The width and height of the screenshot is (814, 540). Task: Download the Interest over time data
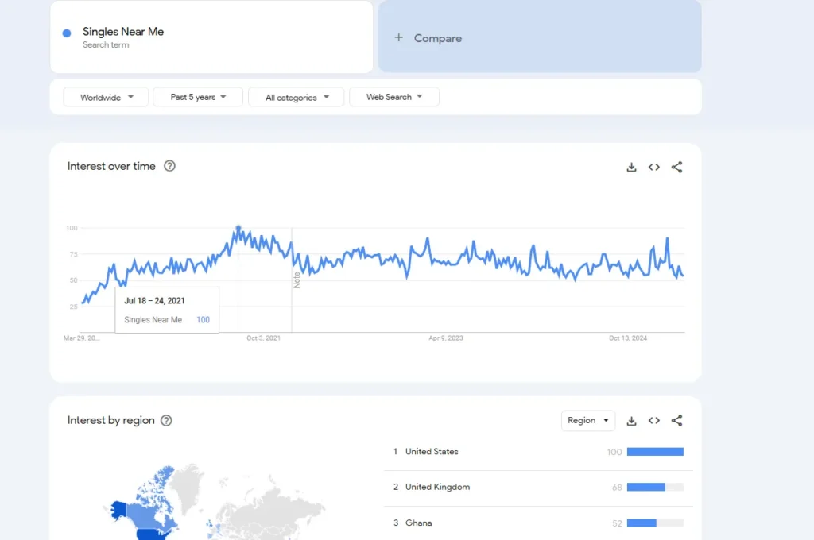[631, 167]
